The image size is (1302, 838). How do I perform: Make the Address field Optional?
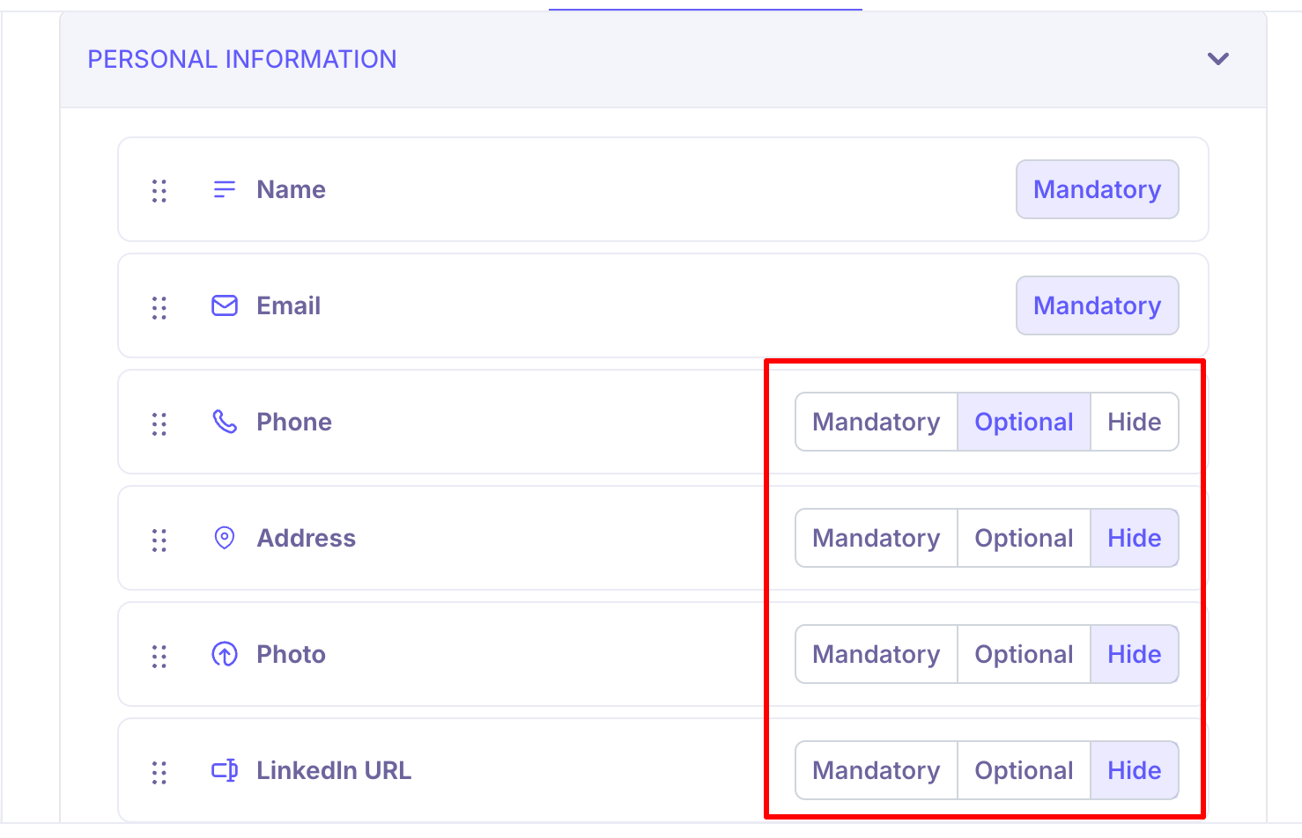coord(1024,538)
